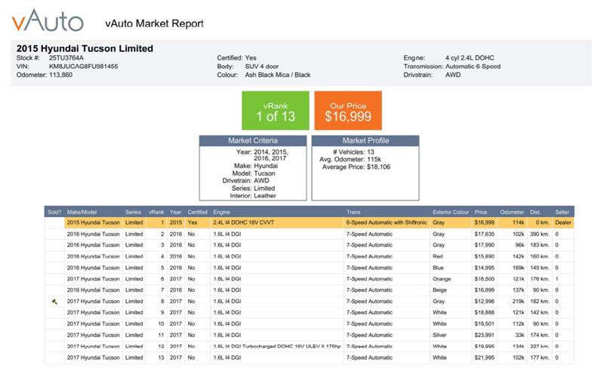Click the Seller column header
Image resolution: width=604 pixels, height=386 pixels.
pos(562,212)
